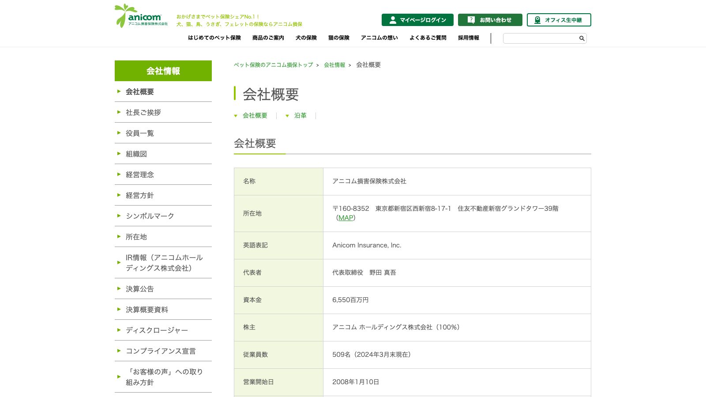Click breadcrumb 会社情報 link
Image resolution: width=706 pixels, height=397 pixels.
click(x=334, y=65)
